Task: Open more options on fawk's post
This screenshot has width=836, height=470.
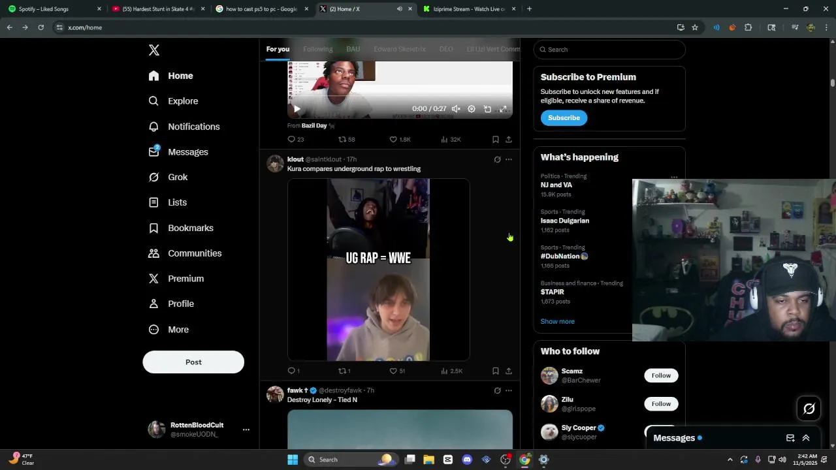Action: (509, 390)
